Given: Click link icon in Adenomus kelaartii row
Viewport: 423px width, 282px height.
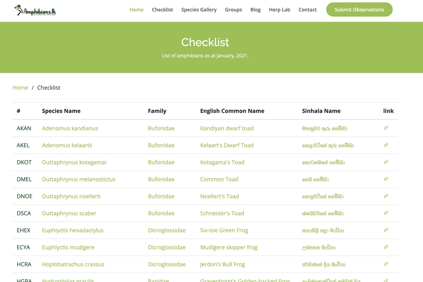Looking at the screenshot, I should tap(386, 145).
